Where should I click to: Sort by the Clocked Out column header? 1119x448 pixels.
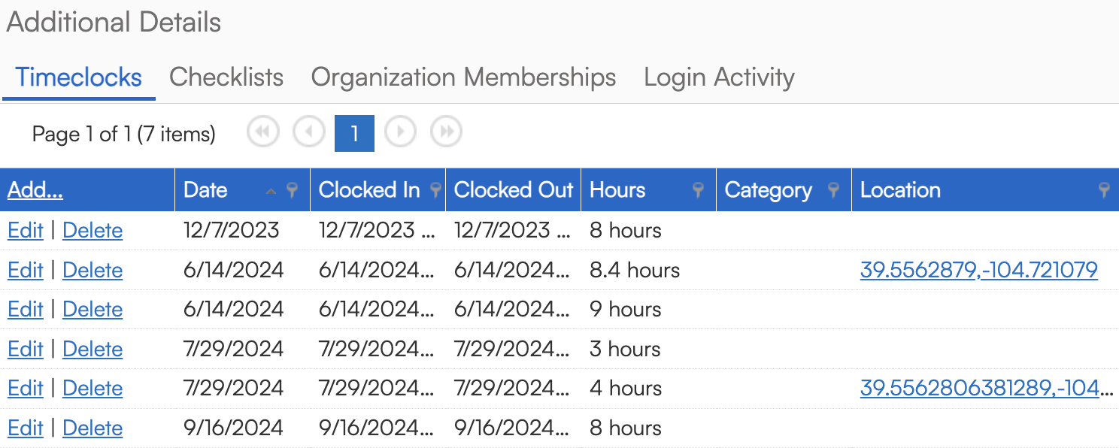point(514,190)
